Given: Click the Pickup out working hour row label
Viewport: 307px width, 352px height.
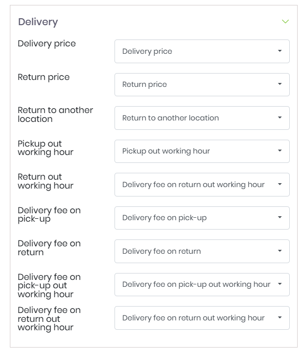Looking at the screenshot, I should coord(45,148).
